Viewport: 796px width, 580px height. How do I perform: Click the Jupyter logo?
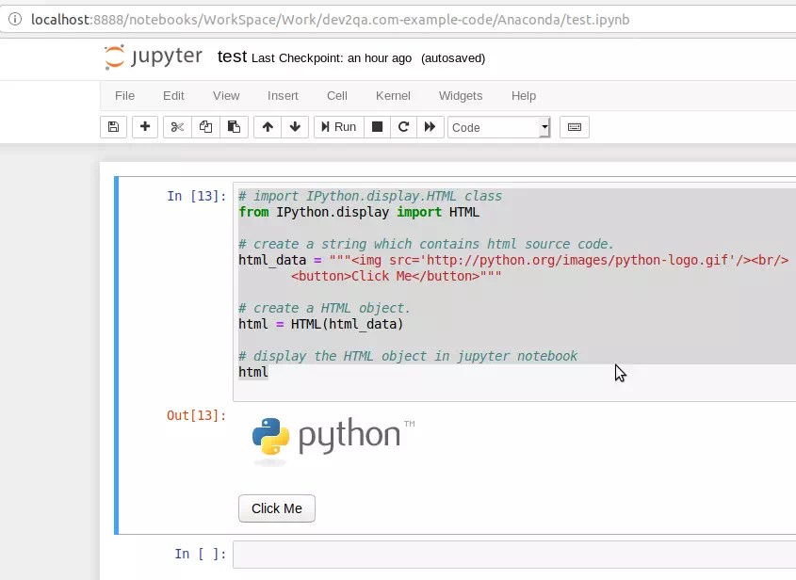point(153,56)
